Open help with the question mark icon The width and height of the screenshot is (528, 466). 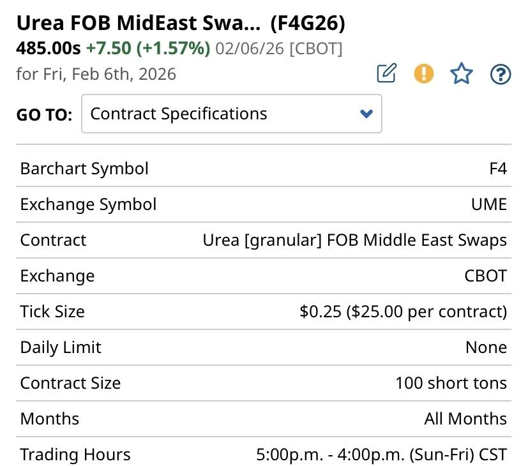500,74
